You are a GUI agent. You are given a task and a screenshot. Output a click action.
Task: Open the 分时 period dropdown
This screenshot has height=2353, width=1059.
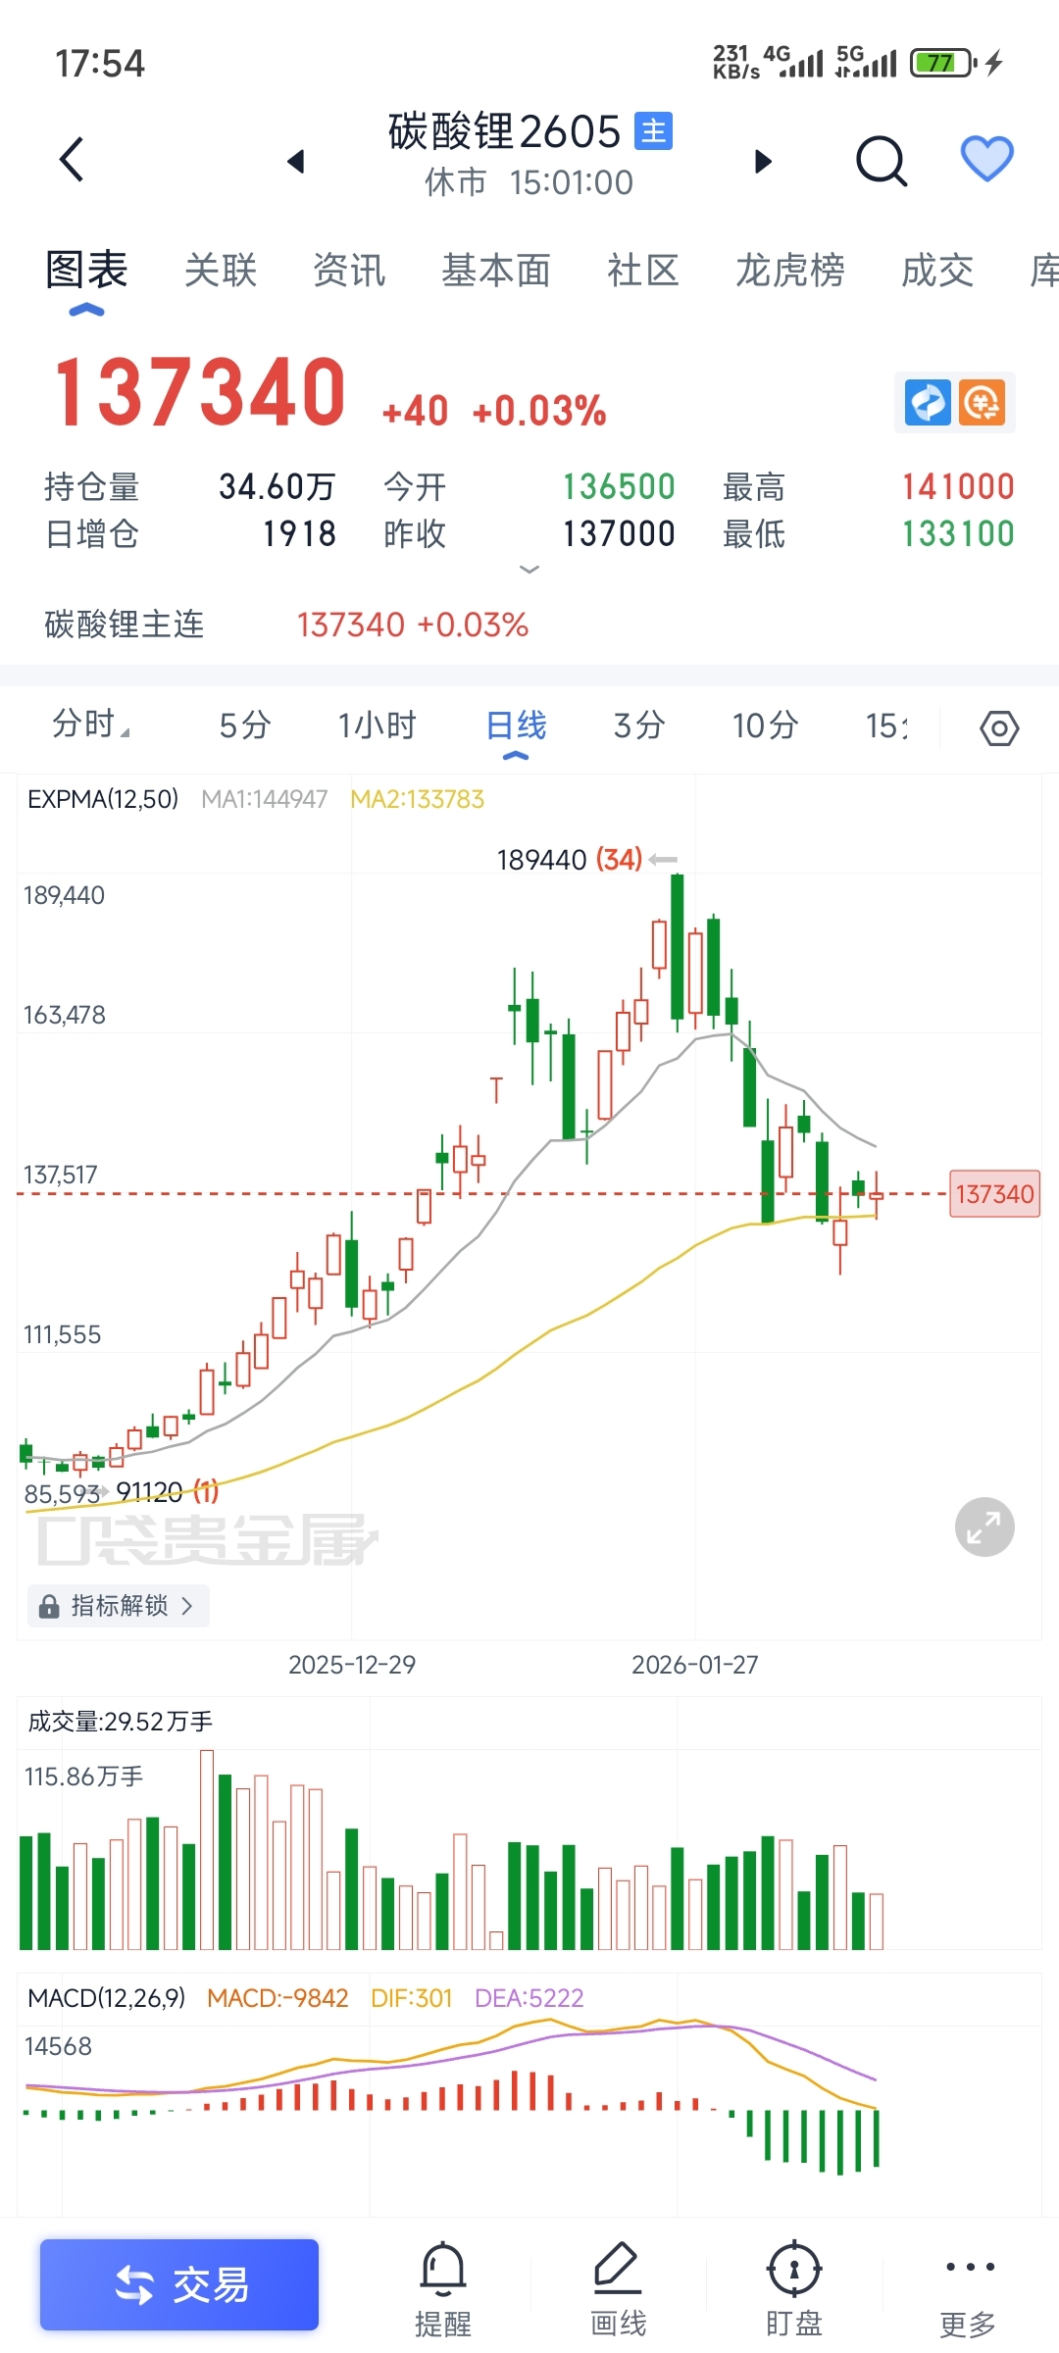pos(91,726)
